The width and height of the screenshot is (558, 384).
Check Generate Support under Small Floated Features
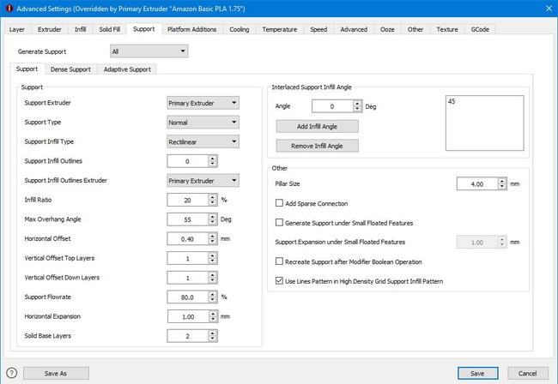tap(279, 222)
